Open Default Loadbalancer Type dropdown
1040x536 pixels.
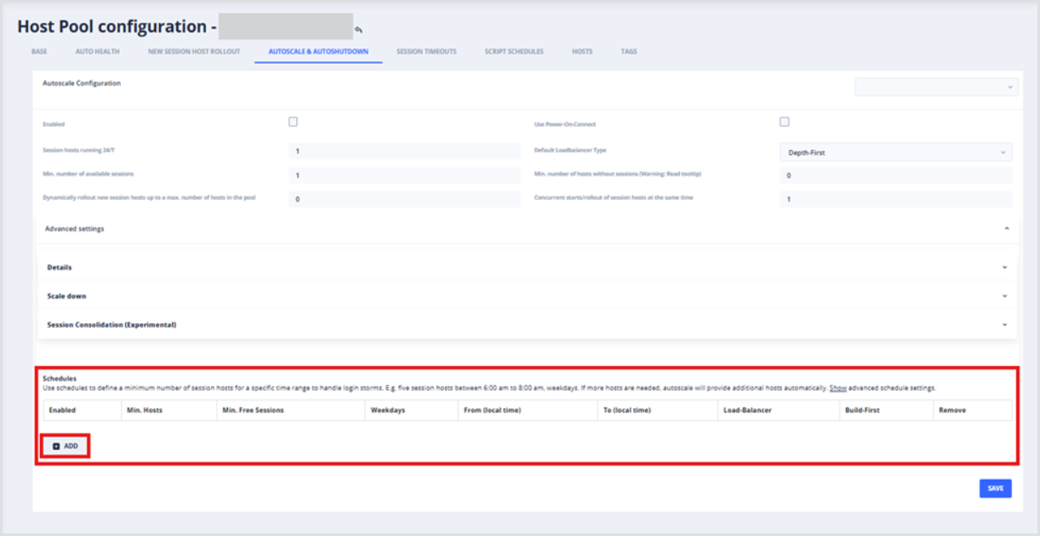tap(895, 152)
